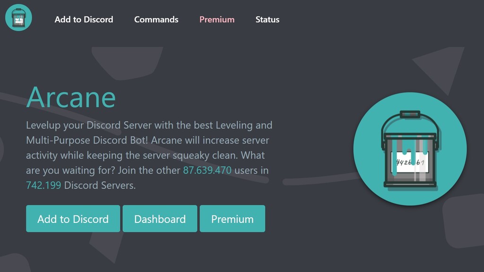This screenshot has height=272, width=484.
Task: Click the Arcane bucket logo in navbar
Action: pyautogui.click(x=18, y=17)
